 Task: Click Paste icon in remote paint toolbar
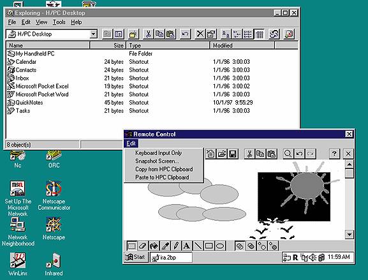point(272,154)
